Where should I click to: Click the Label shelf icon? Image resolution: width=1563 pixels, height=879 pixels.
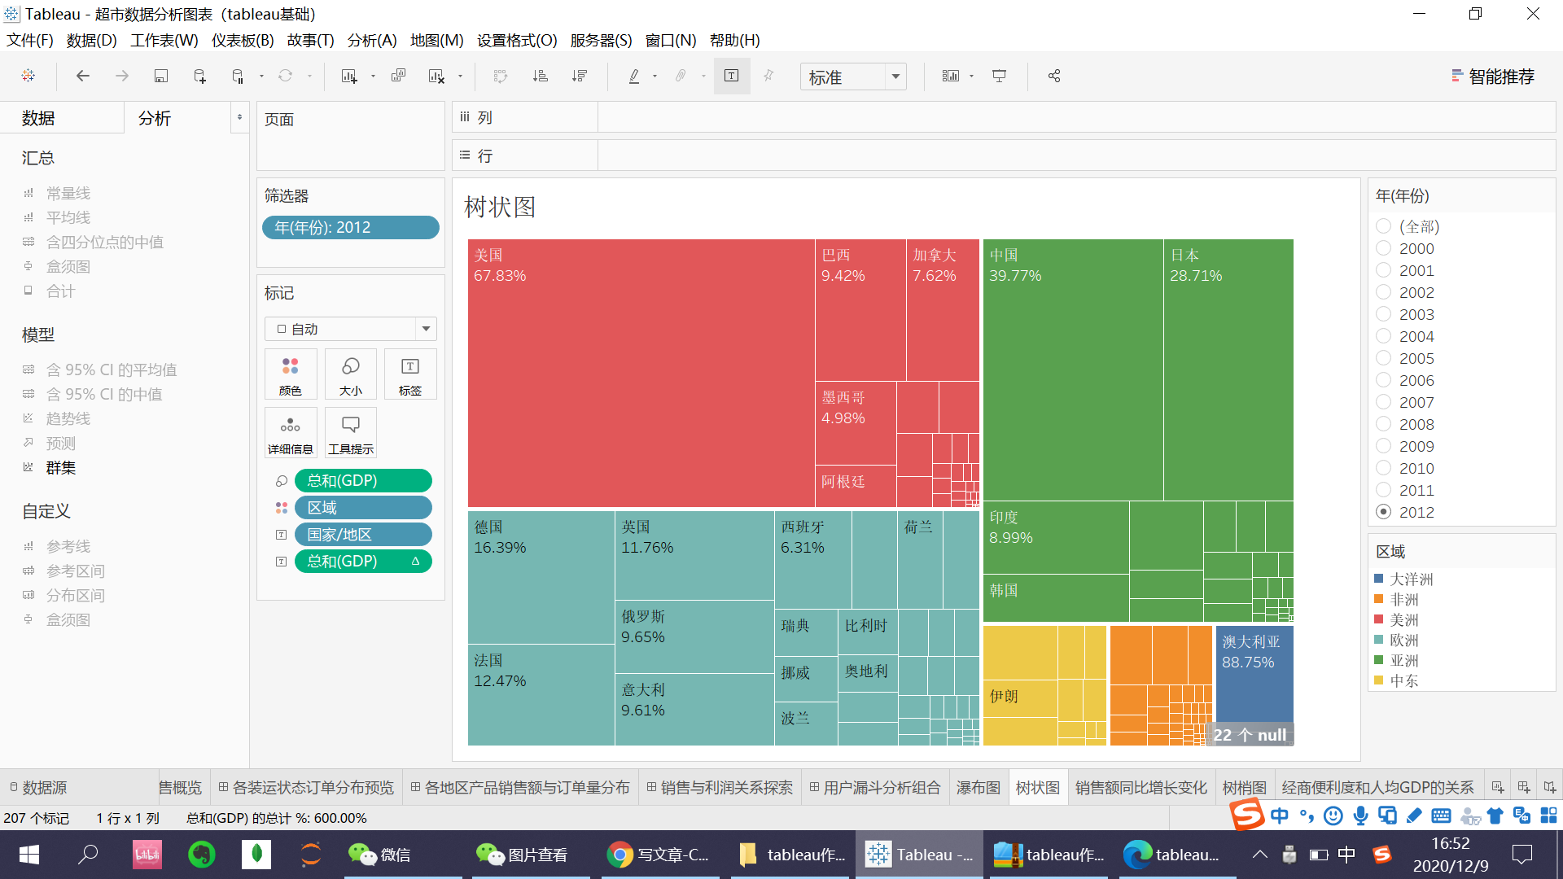pyautogui.click(x=410, y=374)
